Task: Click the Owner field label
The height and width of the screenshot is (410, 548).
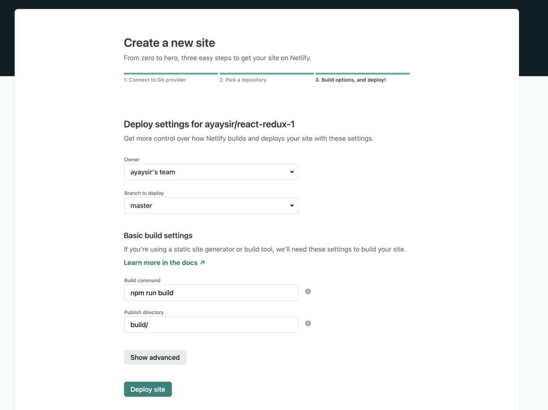Action: click(132, 159)
